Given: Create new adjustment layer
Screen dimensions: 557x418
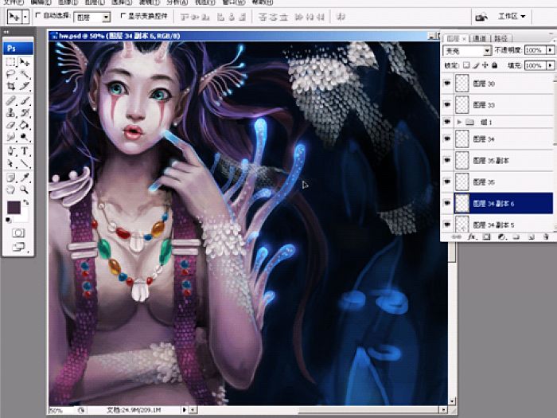Looking at the screenshot, I should pos(501,236).
